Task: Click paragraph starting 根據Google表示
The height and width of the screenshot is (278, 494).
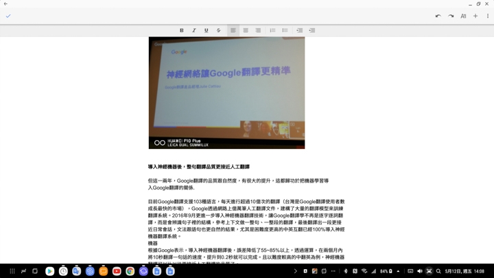Action: [246, 256]
